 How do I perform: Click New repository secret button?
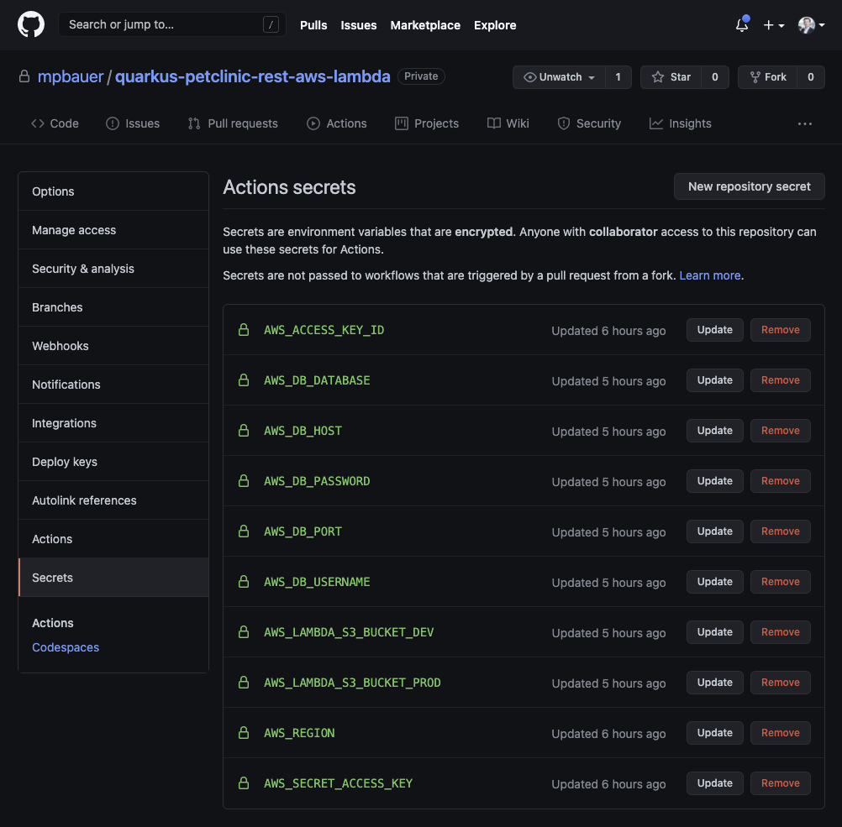(x=749, y=186)
